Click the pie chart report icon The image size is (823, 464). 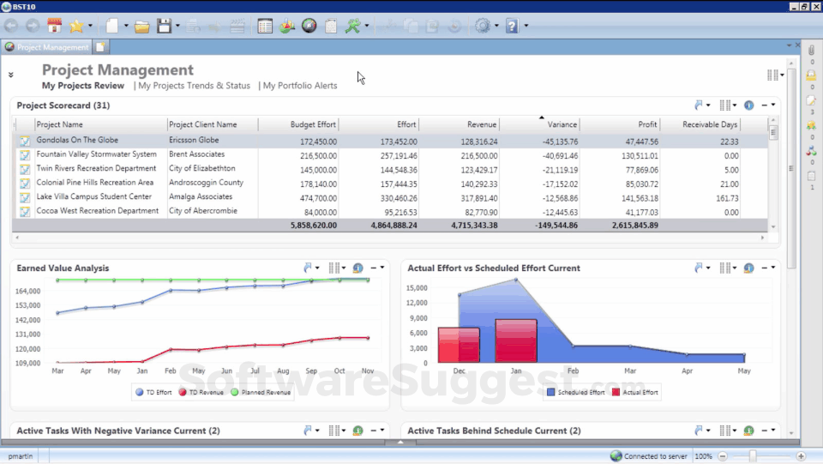pos(287,26)
